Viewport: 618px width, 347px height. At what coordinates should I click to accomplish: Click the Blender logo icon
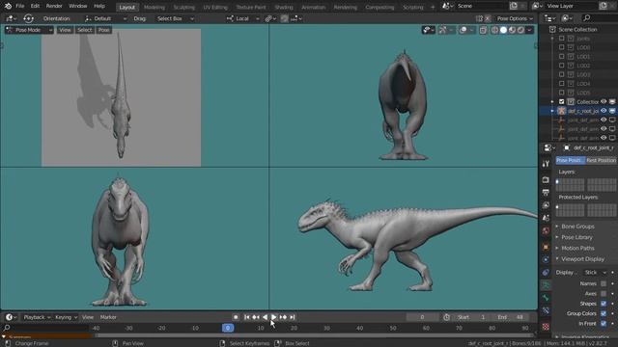point(8,6)
